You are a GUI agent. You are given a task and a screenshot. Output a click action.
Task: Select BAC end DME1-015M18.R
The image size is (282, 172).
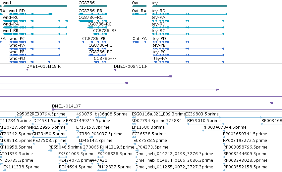(43, 66)
